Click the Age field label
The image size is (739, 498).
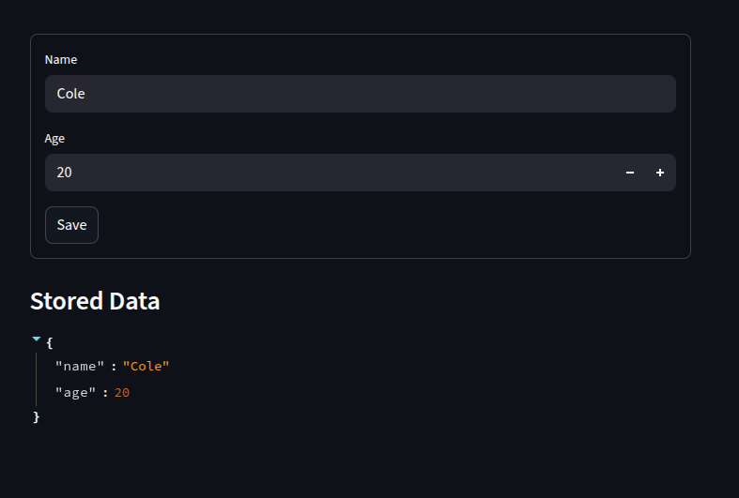coord(54,139)
